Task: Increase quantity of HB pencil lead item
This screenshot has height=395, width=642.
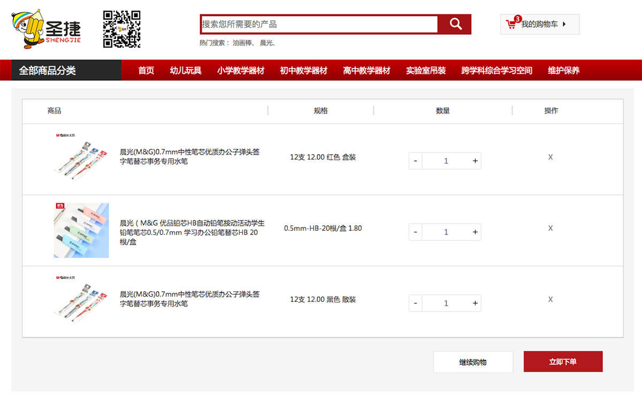Action: [x=475, y=232]
